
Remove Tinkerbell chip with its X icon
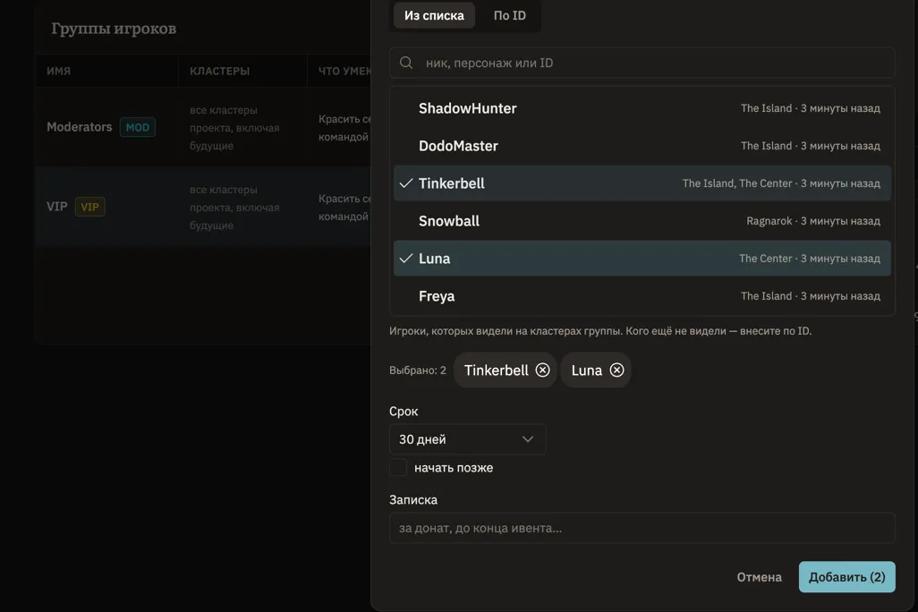543,370
